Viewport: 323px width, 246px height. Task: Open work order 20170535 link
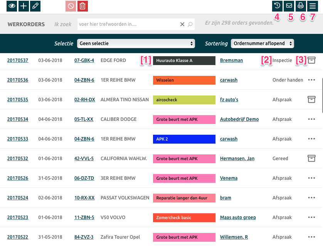point(18,100)
